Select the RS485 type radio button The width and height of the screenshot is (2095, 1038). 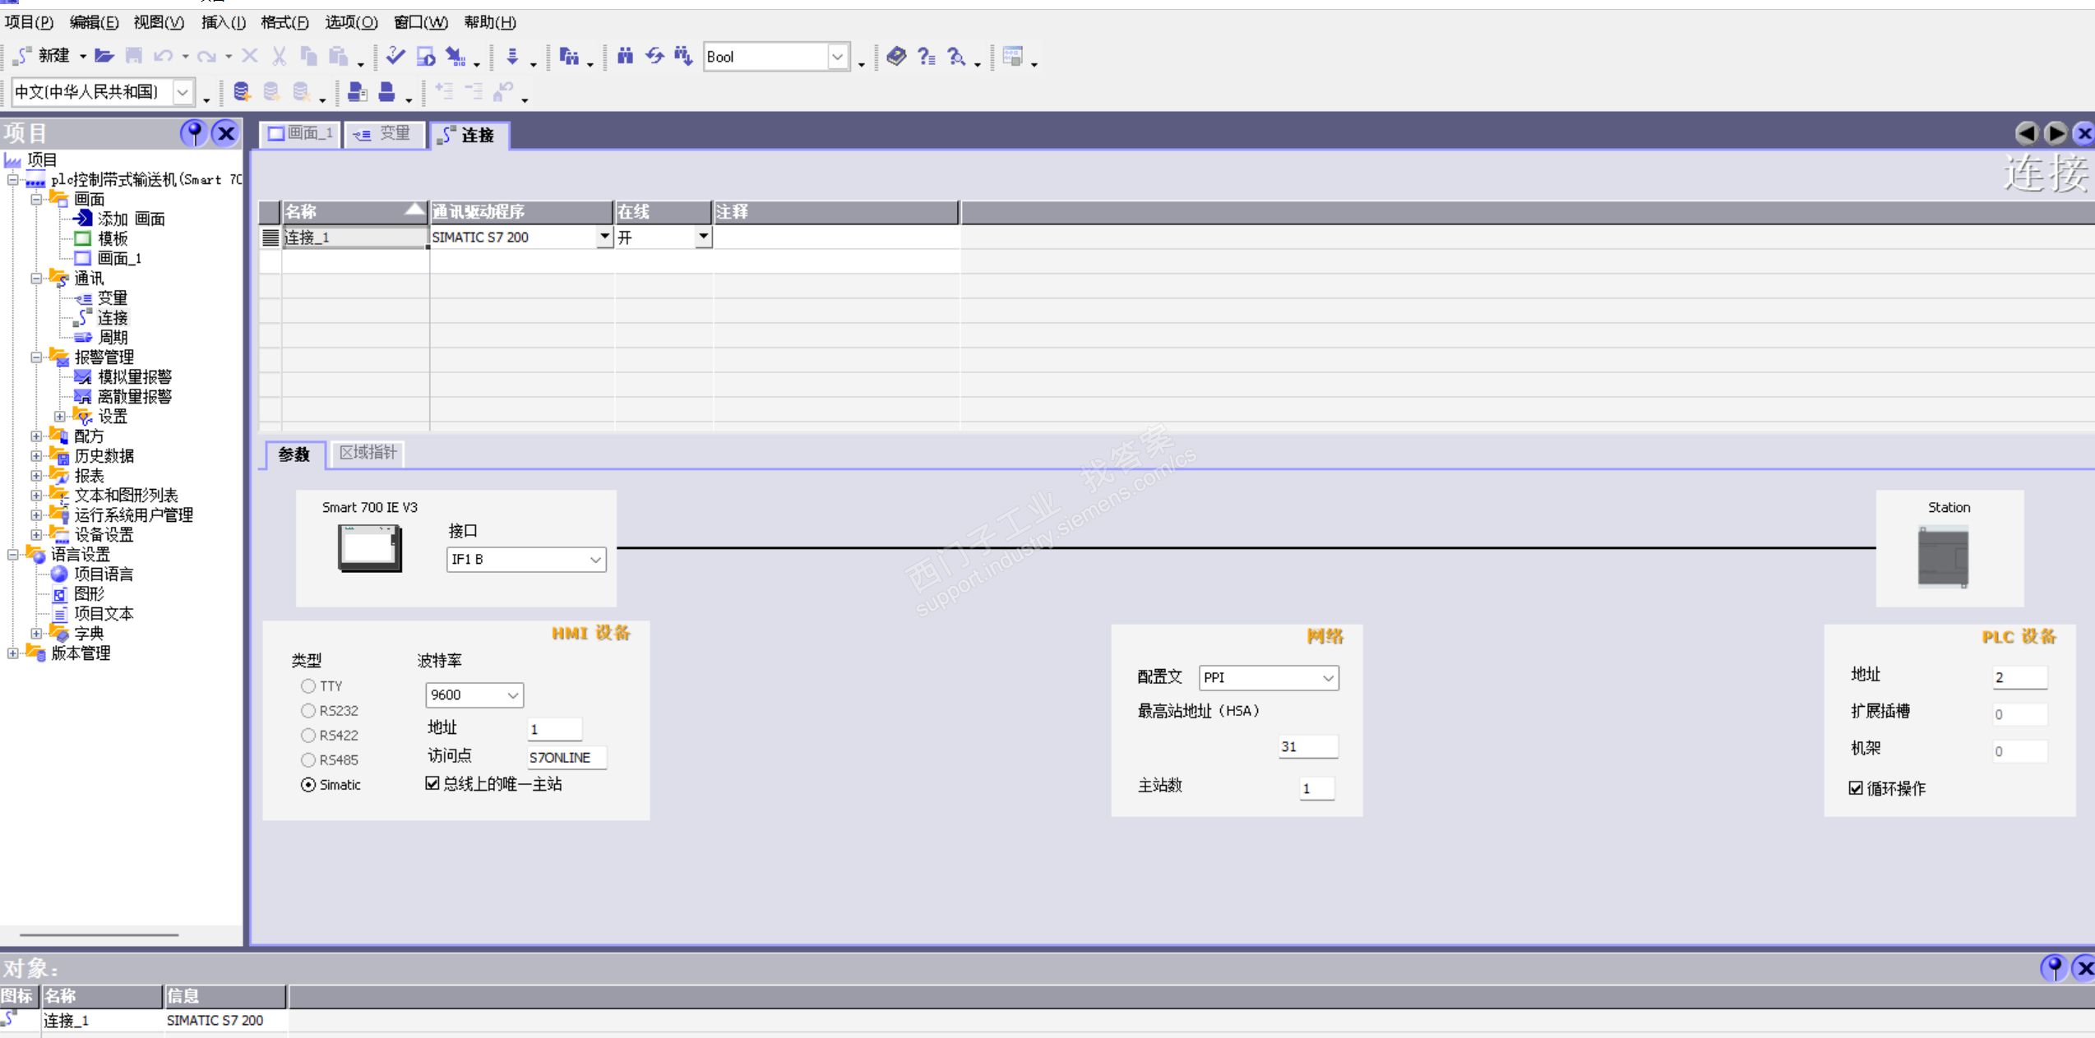(308, 759)
